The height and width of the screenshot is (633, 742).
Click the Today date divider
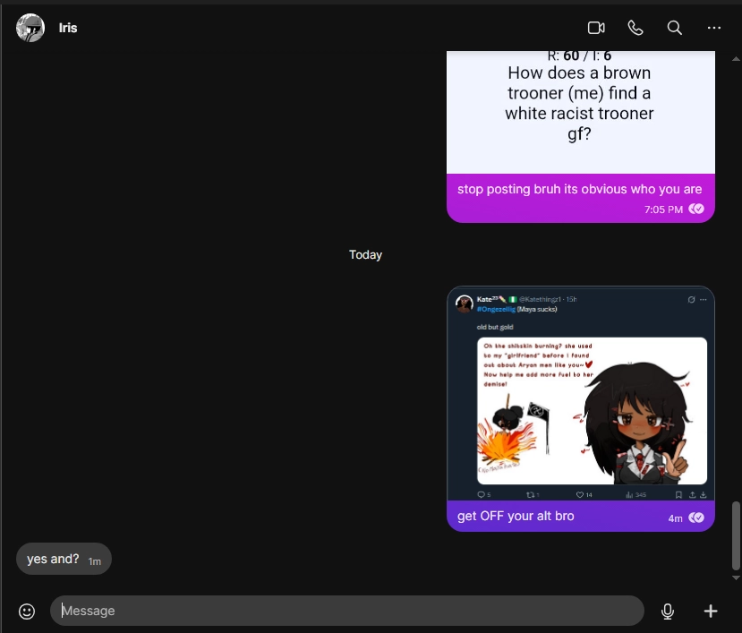[x=365, y=255]
